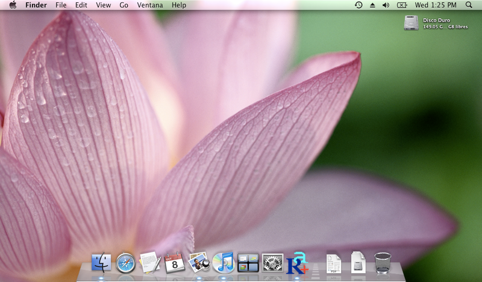
Task: Open the File menu
Action: 61,5
